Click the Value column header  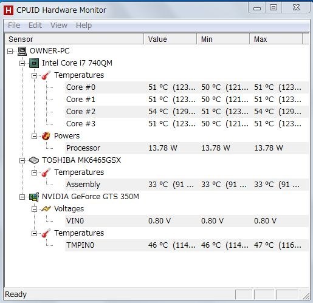click(x=170, y=39)
